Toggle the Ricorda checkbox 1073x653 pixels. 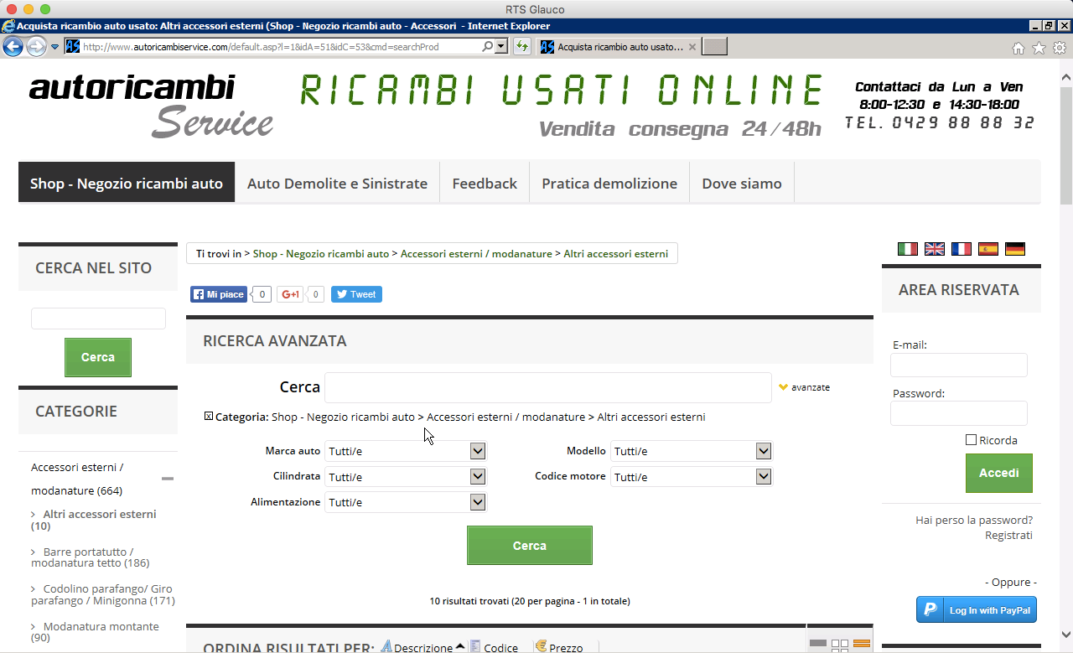tap(972, 440)
